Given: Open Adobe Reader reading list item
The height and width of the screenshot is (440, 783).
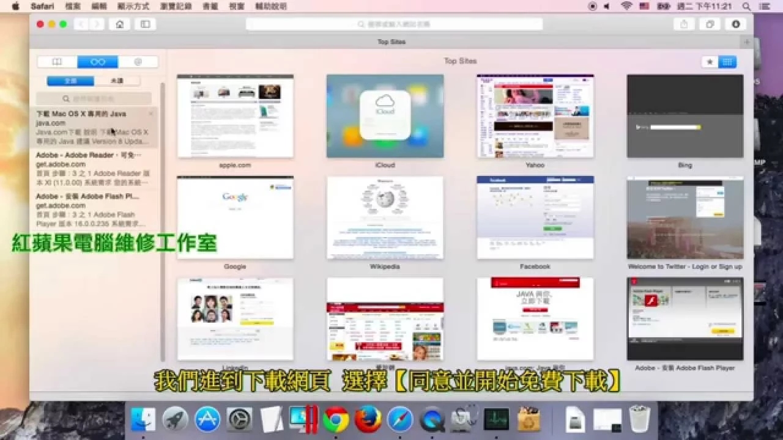Looking at the screenshot, I should (94, 169).
